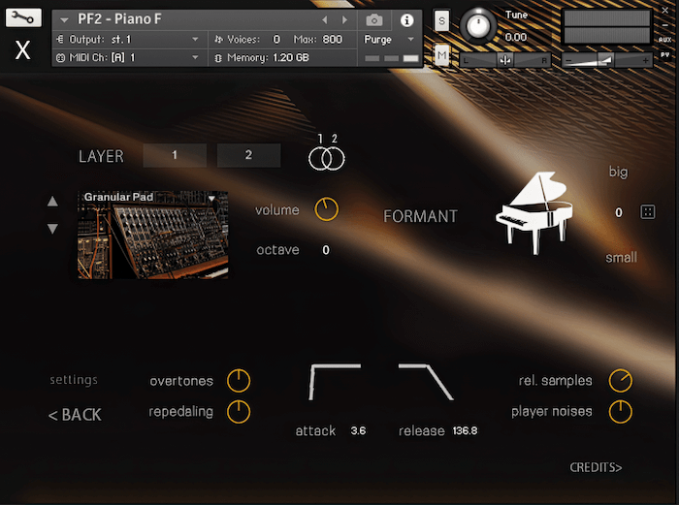The image size is (679, 505).
Task: Open the instrument name dropdown arrow
Action: [65, 20]
